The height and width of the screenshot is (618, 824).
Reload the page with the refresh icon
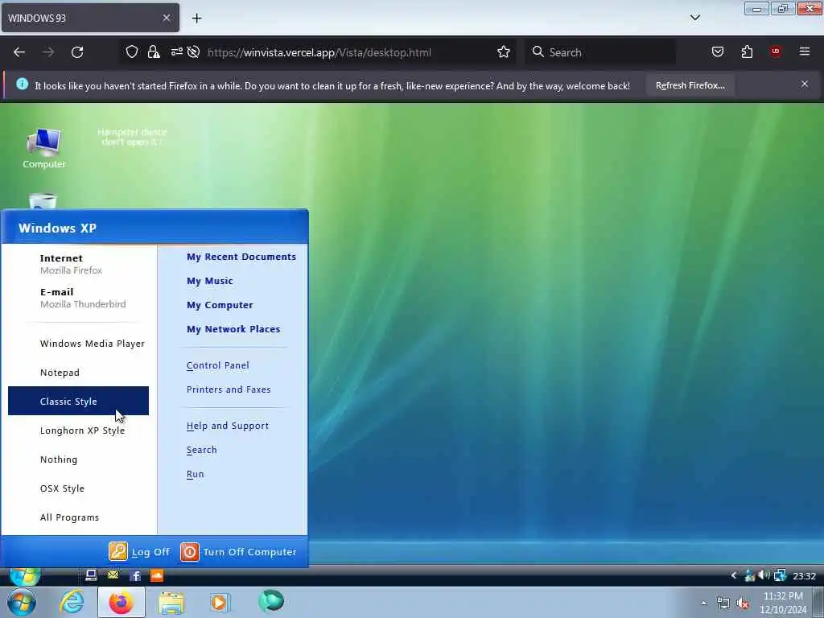coord(77,52)
